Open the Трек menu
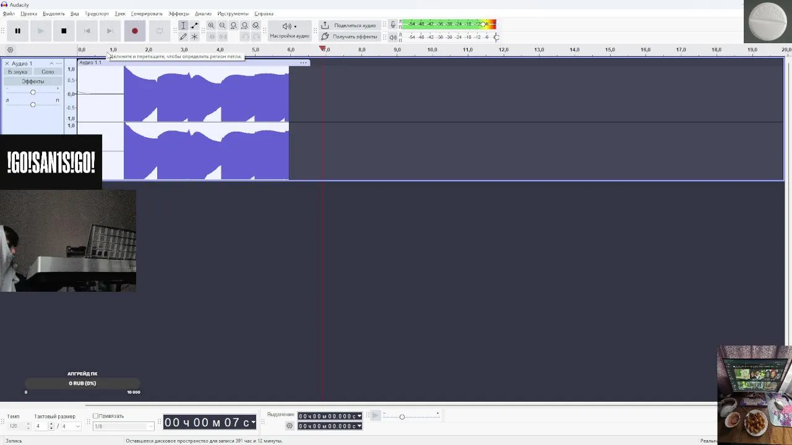The width and height of the screenshot is (792, 445). (120, 14)
